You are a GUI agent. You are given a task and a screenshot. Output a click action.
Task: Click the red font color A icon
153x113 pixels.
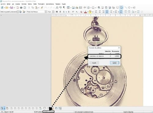click(85, 12)
